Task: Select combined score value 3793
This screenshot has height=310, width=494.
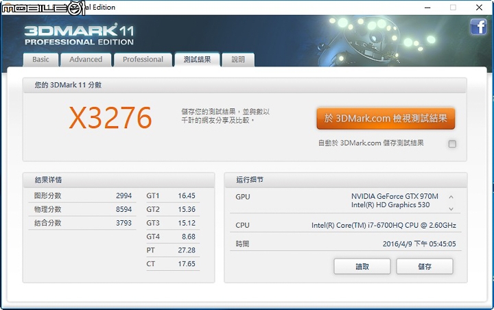Action: (123, 223)
